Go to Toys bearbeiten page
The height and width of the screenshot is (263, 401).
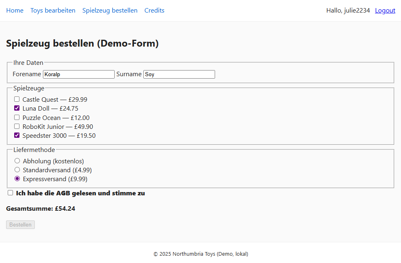pos(53,11)
